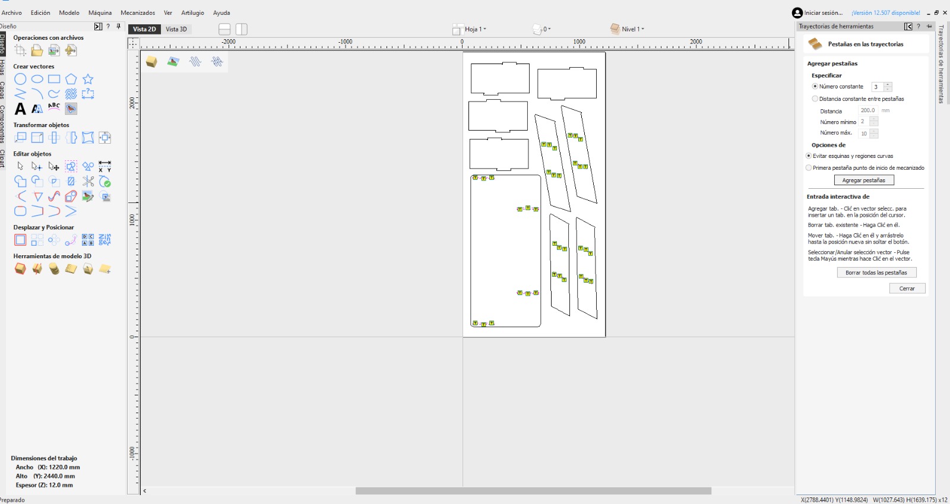Open the Capas side tab
The width and height of the screenshot is (950, 504).
(x=2, y=90)
